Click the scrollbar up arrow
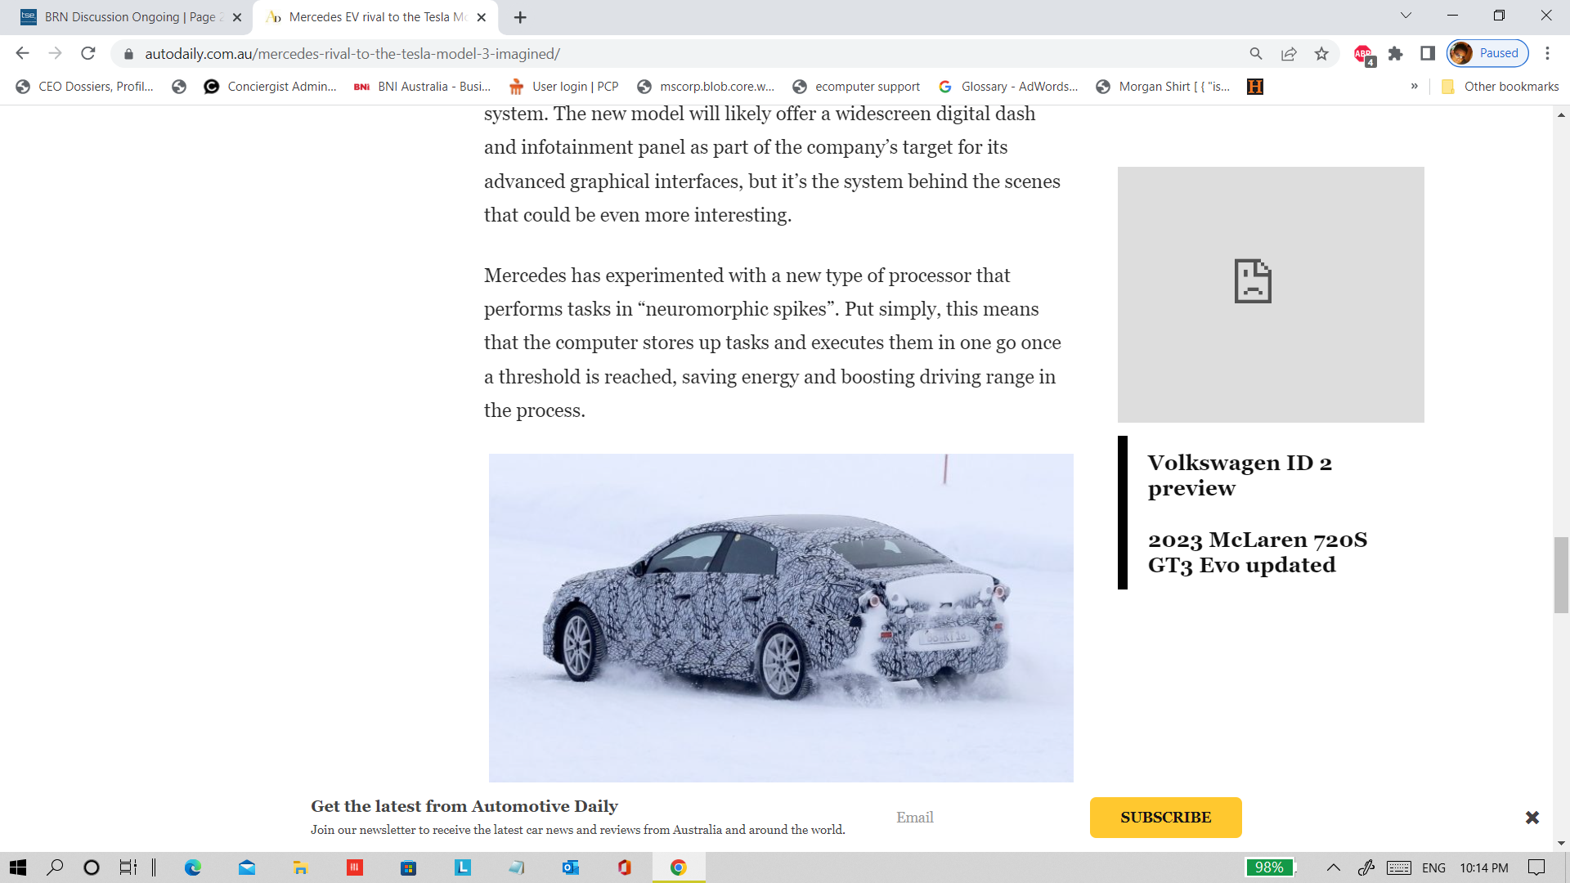Viewport: 1570px width, 883px height. click(1561, 115)
